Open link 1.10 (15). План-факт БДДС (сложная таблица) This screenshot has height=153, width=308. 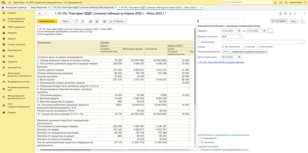[221, 62]
